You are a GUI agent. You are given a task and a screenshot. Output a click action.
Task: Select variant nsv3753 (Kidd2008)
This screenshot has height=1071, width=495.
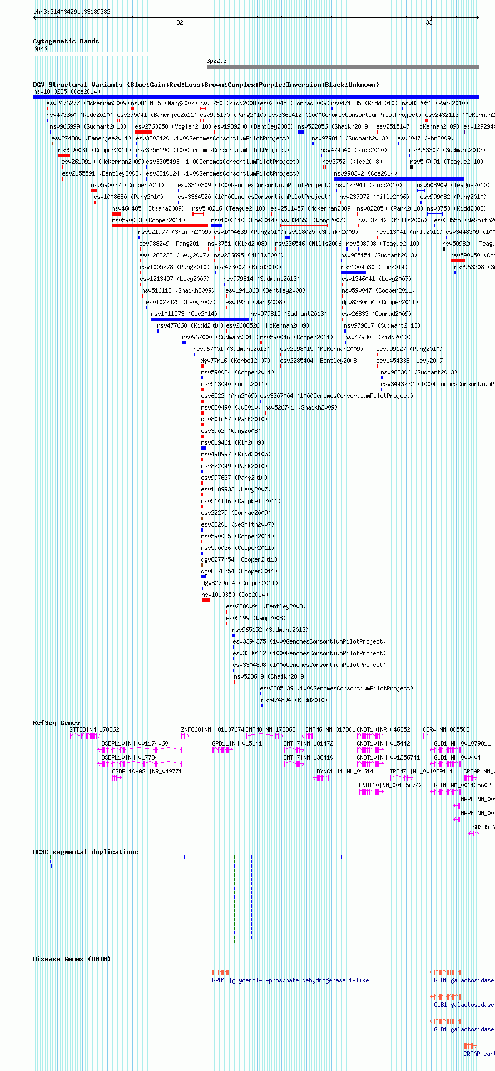click(456, 208)
